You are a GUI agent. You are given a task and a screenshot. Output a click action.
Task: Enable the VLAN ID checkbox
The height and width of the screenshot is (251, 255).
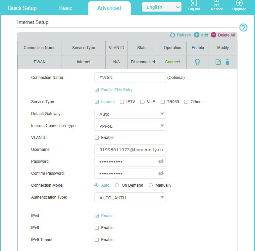97,138
